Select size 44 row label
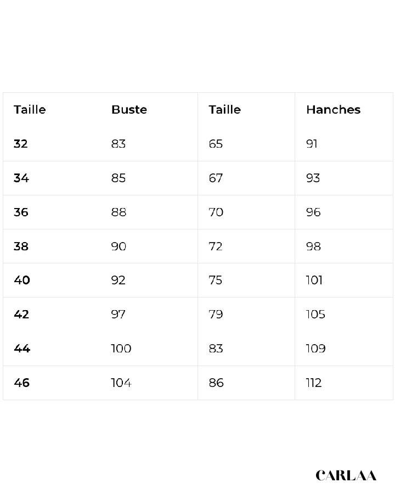The image size is (395, 494). 22,349
